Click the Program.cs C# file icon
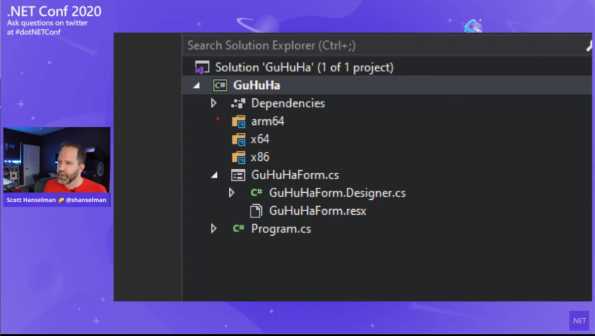This screenshot has width=595, height=336. (238, 228)
